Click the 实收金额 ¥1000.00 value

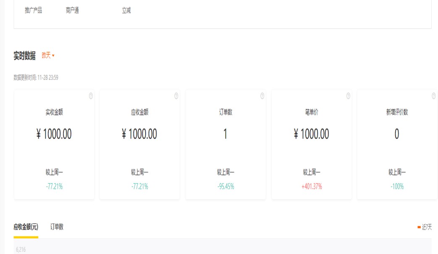click(x=54, y=134)
